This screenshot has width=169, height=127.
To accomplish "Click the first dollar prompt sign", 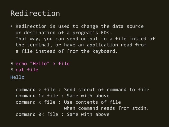I will [x=12, y=64].
